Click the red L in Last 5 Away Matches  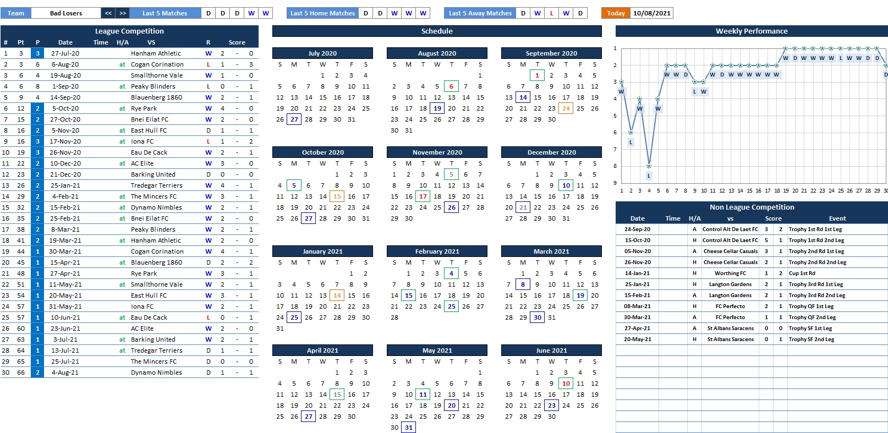pyautogui.click(x=552, y=13)
